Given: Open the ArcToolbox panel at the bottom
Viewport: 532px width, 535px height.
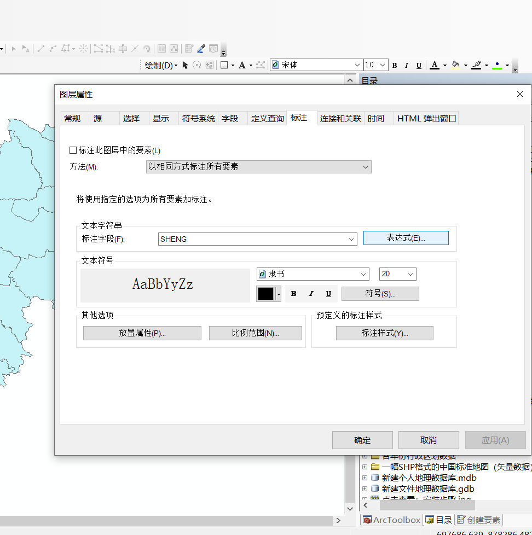Looking at the screenshot, I should click(391, 520).
